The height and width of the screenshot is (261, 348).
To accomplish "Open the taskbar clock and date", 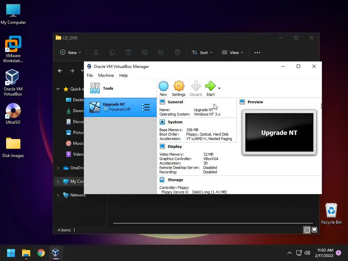I will click(324, 253).
